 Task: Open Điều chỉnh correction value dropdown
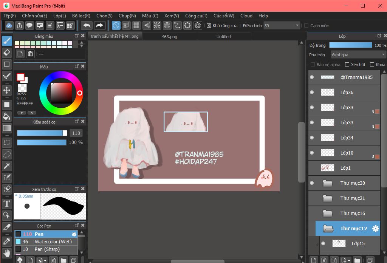[282, 26]
